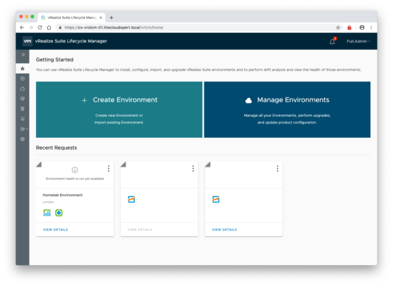Click the VMware vm logo
393x286 pixels.
click(27, 41)
